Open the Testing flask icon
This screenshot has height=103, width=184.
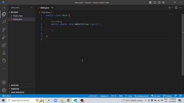click(4, 53)
